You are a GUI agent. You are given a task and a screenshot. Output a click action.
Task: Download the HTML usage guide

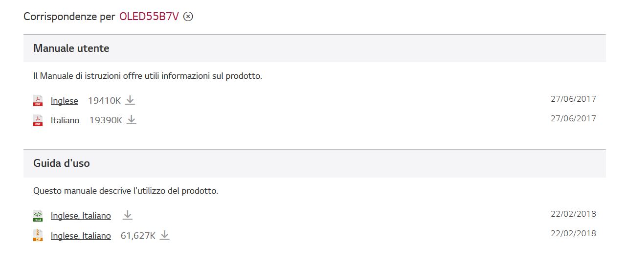(x=128, y=215)
